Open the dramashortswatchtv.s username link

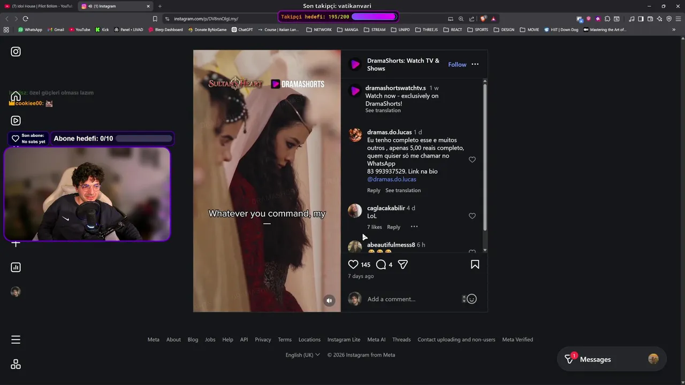(x=395, y=88)
